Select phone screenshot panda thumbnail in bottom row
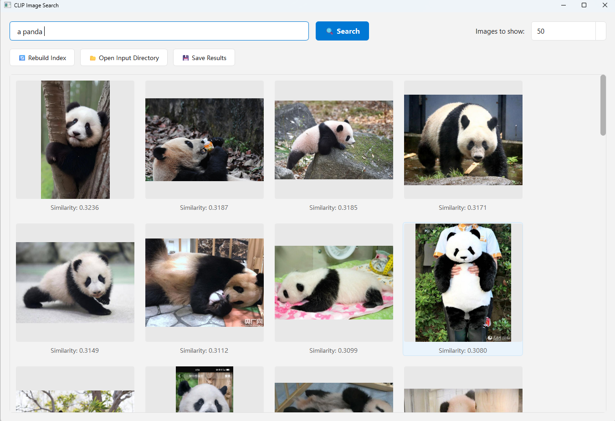This screenshot has width=615, height=421. [205, 390]
